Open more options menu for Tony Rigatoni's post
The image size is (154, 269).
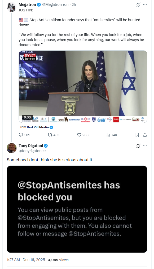145,146
